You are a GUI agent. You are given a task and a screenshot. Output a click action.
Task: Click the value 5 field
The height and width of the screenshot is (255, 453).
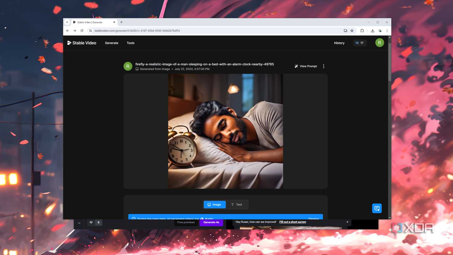98,222
